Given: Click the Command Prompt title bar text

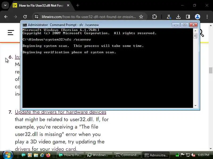Looking at the screenshot, I should pyautogui.click(x=63, y=25).
